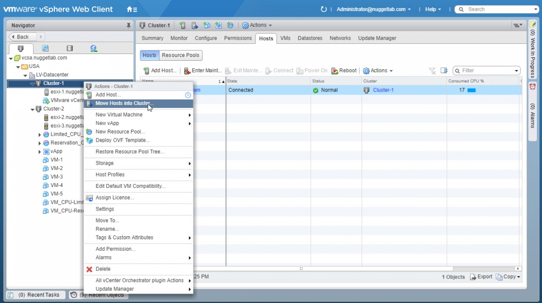Open the Administrator@nuggetlab.com dropdown
This screenshot has height=303, width=542.
pyautogui.click(x=373, y=9)
